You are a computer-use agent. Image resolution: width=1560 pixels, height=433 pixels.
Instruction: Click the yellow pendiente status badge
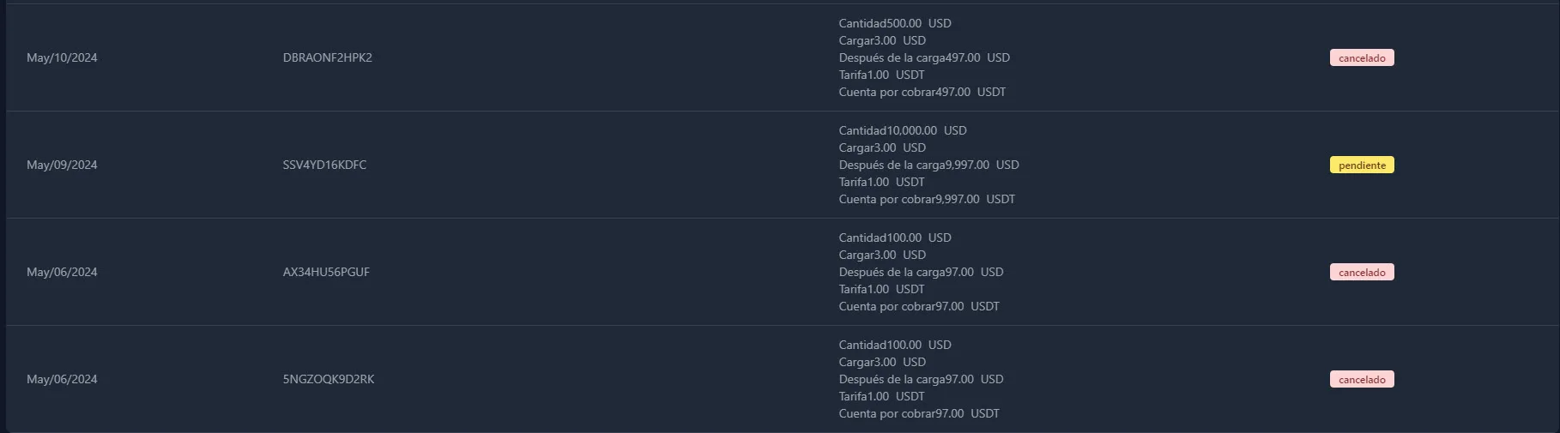point(1362,165)
